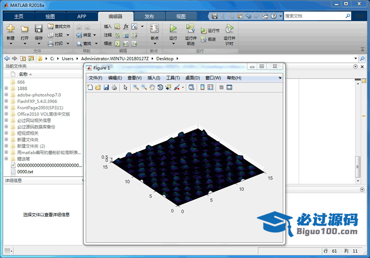This screenshot has height=258, width=370.
Task: Toggle the Brush data tool
Action: pyautogui.click(x=177, y=88)
